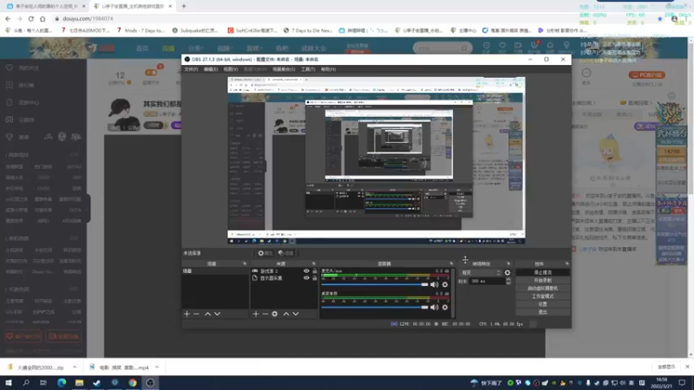Open a new Chrome tab

[x=184, y=6]
